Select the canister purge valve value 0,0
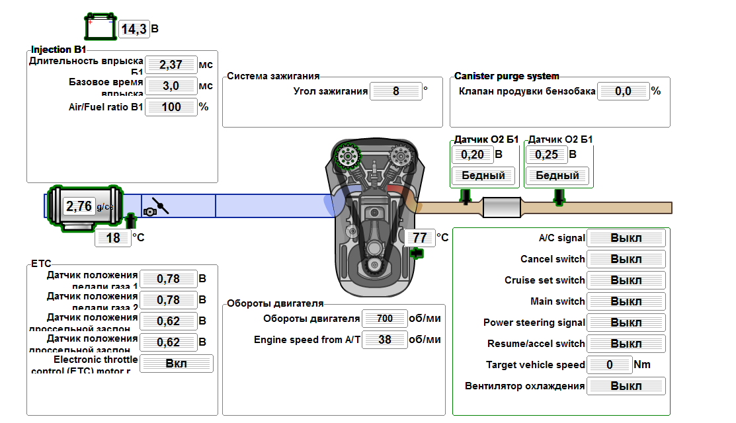The height and width of the screenshot is (423, 736). 623,91
